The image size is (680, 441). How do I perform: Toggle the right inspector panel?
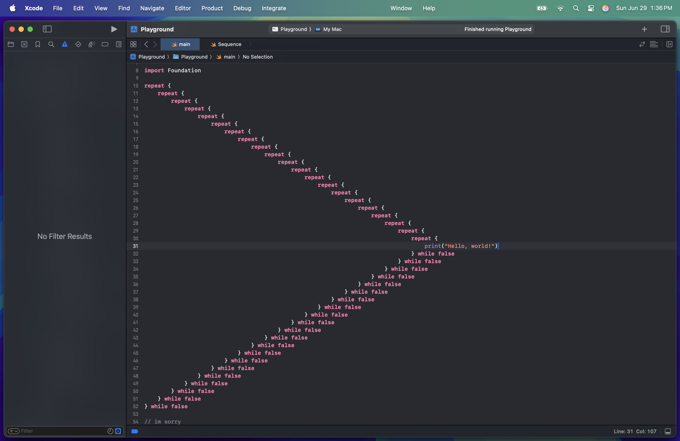tap(665, 29)
